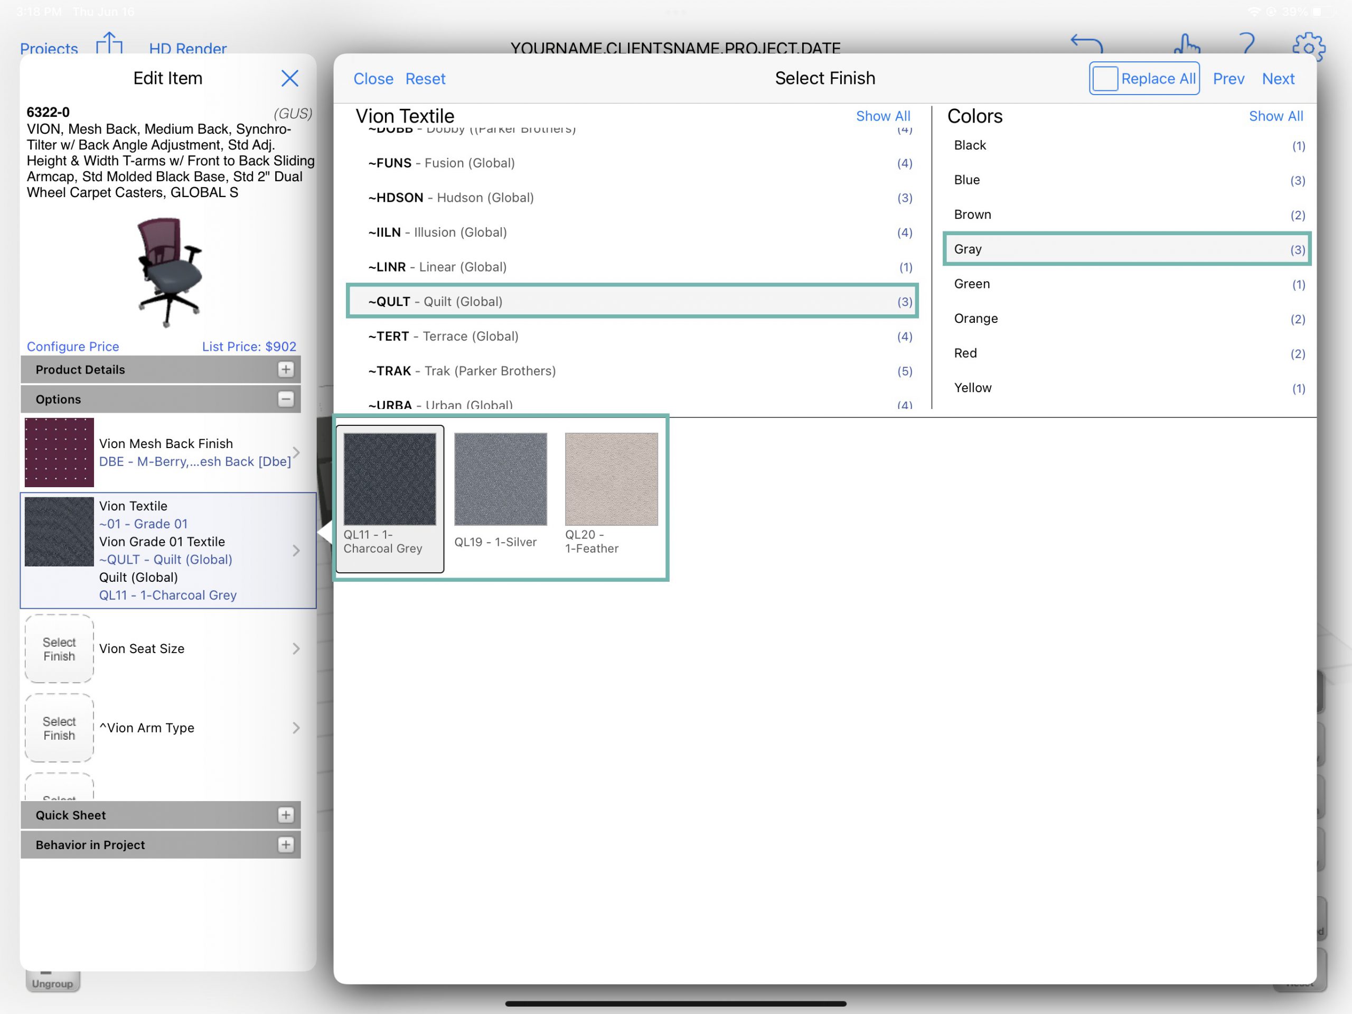Tap the Vion Textile charcoal swatch in options
Image resolution: width=1352 pixels, height=1014 pixels.
[x=59, y=532]
